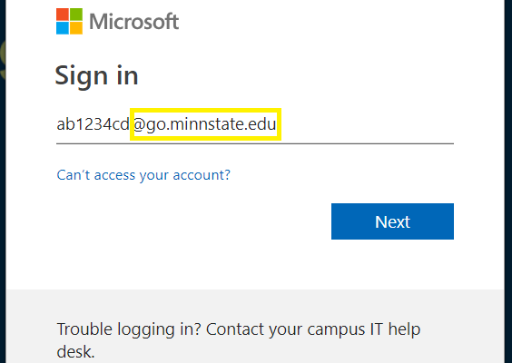512x363 pixels.
Task: Click the blue square in Microsoft logo
Action: point(63,28)
